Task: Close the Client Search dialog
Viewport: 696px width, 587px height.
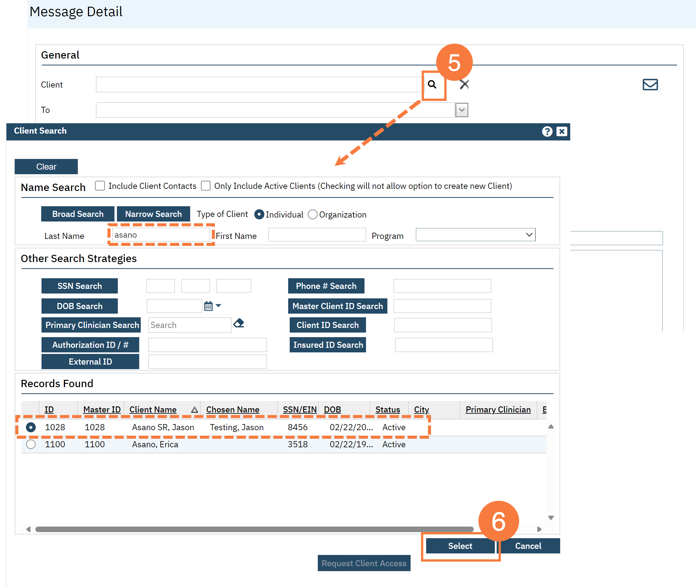Action: click(x=562, y=131)
